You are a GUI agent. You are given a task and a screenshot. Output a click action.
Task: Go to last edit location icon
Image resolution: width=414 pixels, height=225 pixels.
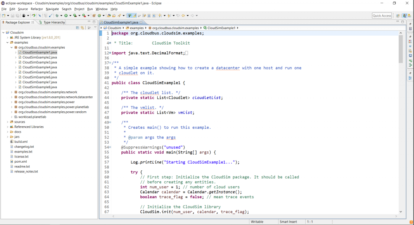coord(178,16)
